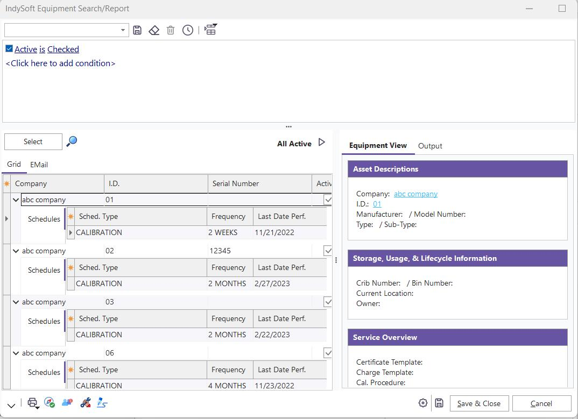Toggle Active checkbox for equipment 01
578x419 pixels.
tap(327, 200)
